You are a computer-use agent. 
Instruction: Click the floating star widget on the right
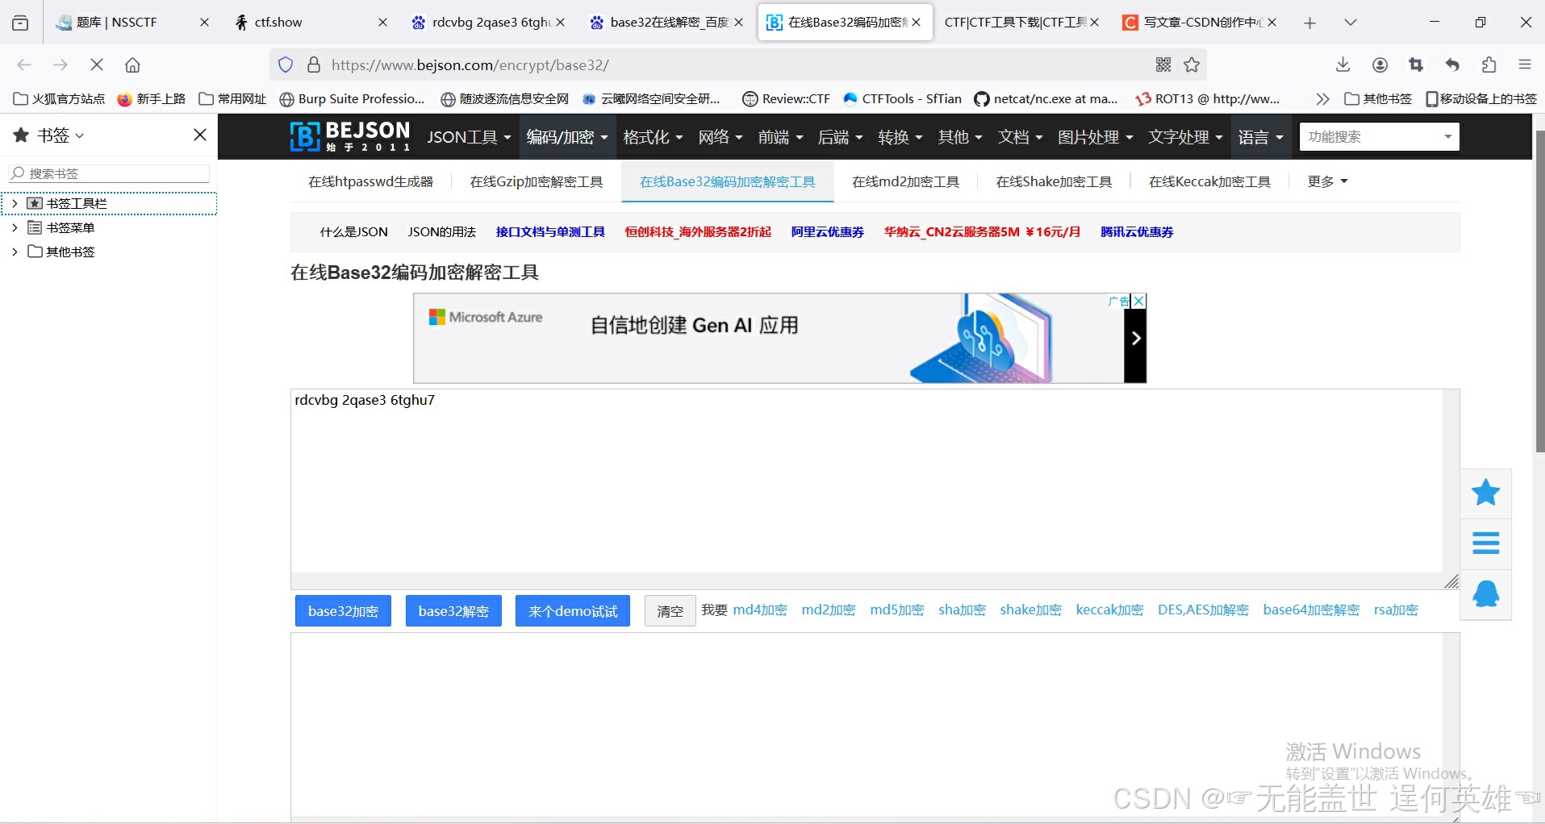[1485, 493]
